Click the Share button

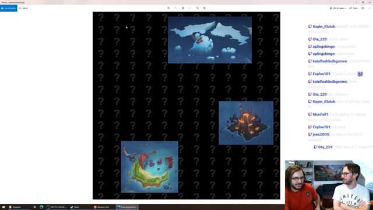click(x=353, y=8)
